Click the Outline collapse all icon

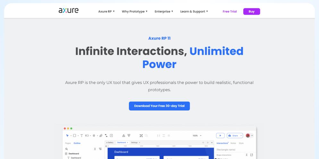[95, 149]
